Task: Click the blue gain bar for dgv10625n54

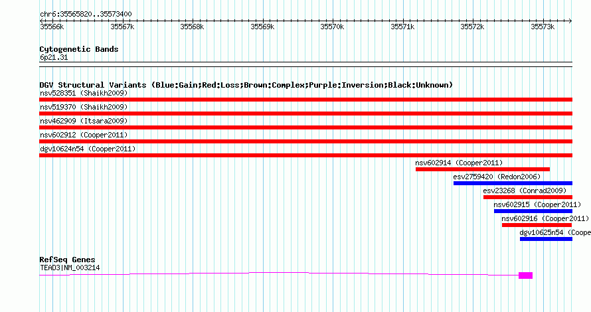Action: [546, 239]
